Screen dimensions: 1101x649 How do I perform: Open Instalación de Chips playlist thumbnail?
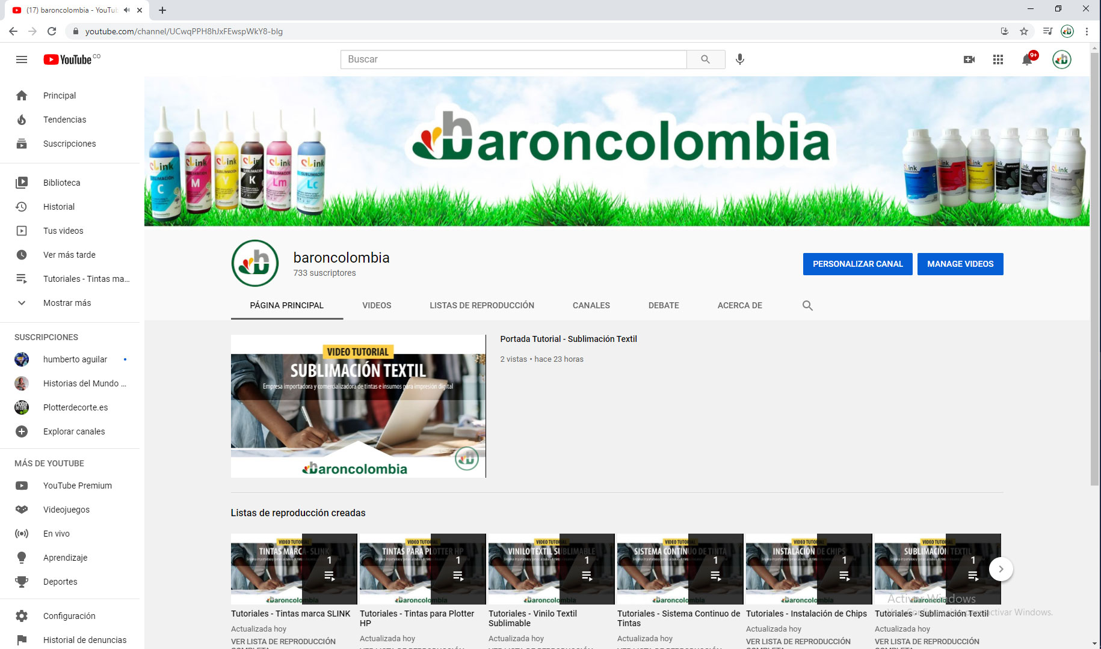[809, 569]
